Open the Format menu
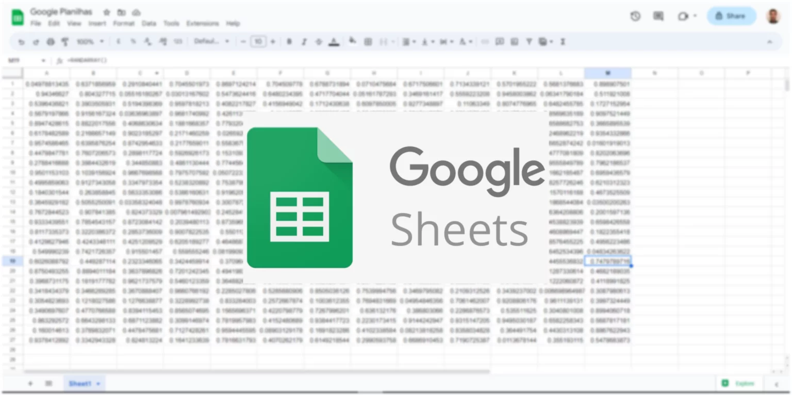Image resolution: width=792 pixels, height=395 pixels. pos(123,23)
